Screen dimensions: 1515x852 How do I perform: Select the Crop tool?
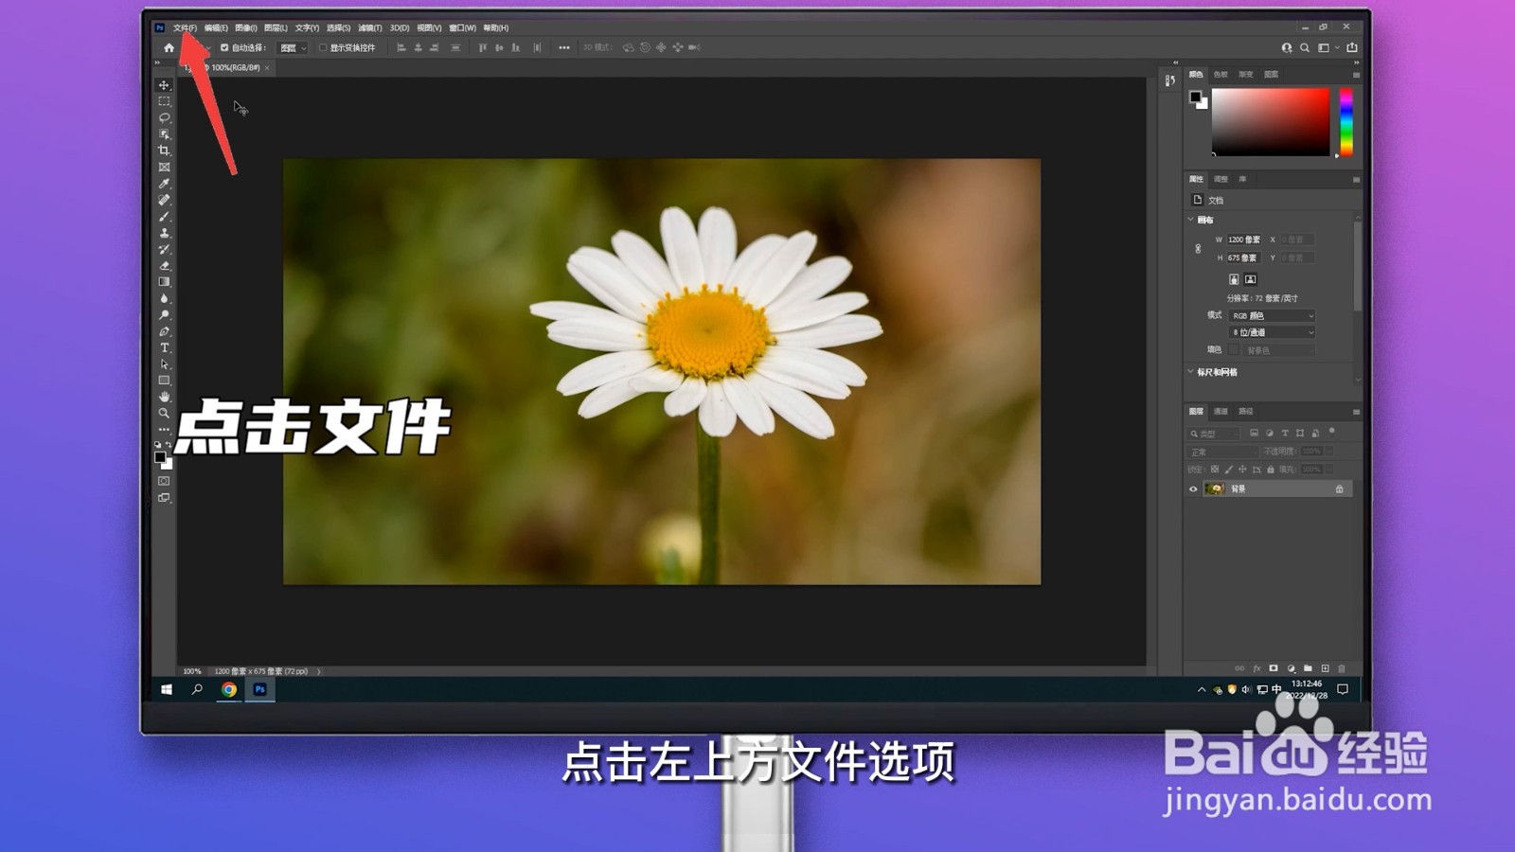tap(165, 150)
